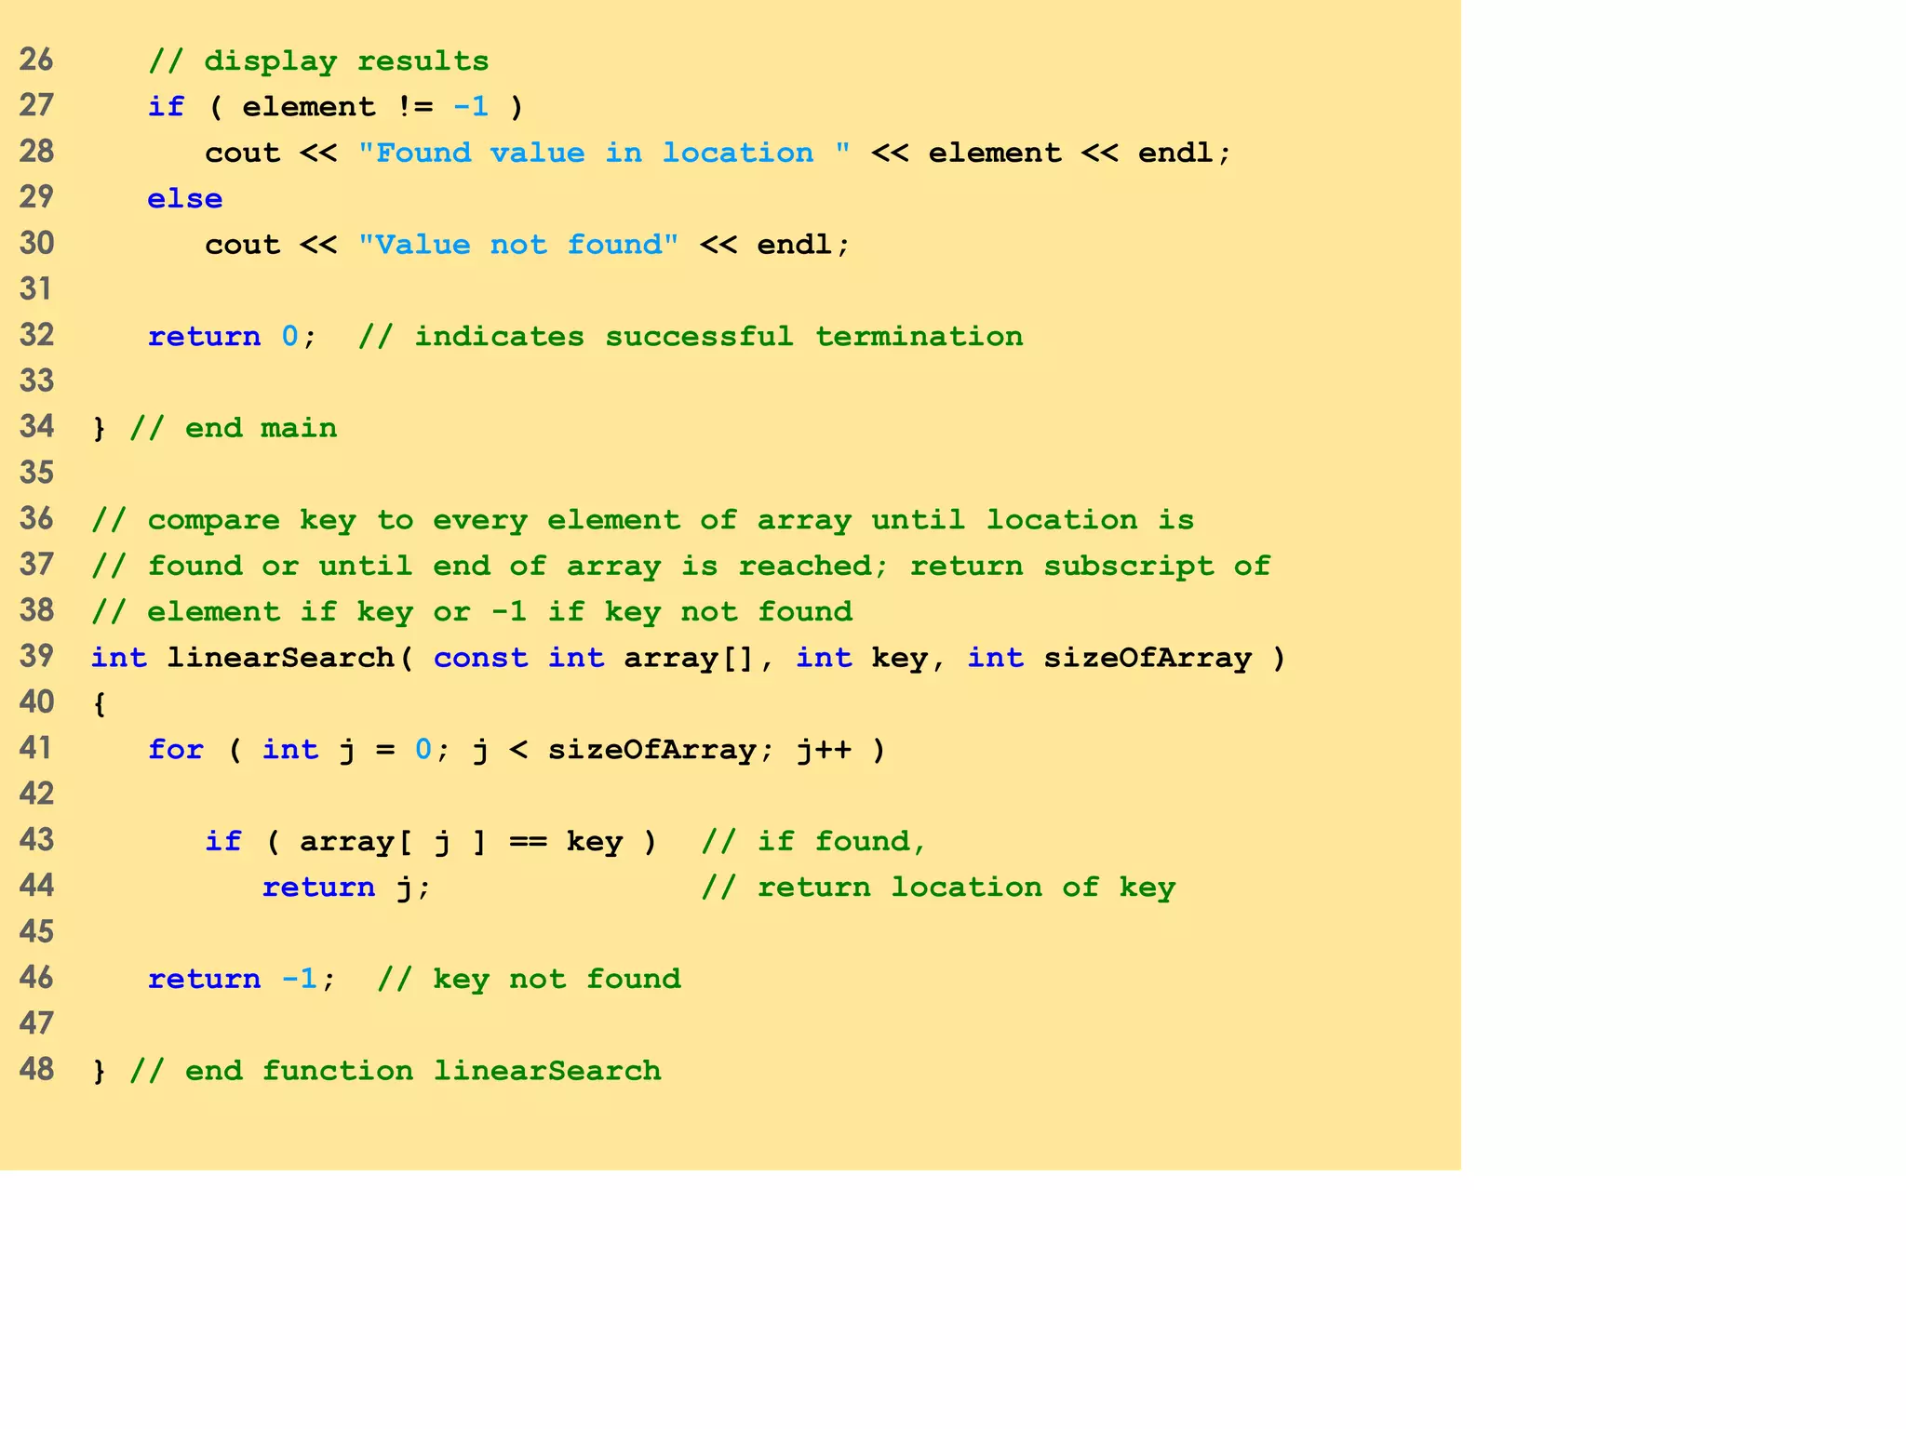
Task: Select 'if ( element != -1 )' line
Action: pyautogui.click(x=336, y=107)
